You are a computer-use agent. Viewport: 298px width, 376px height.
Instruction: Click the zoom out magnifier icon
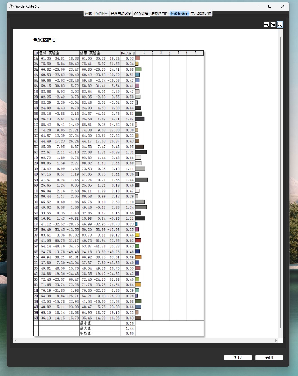pyautogui.click(x=273, y=25)
